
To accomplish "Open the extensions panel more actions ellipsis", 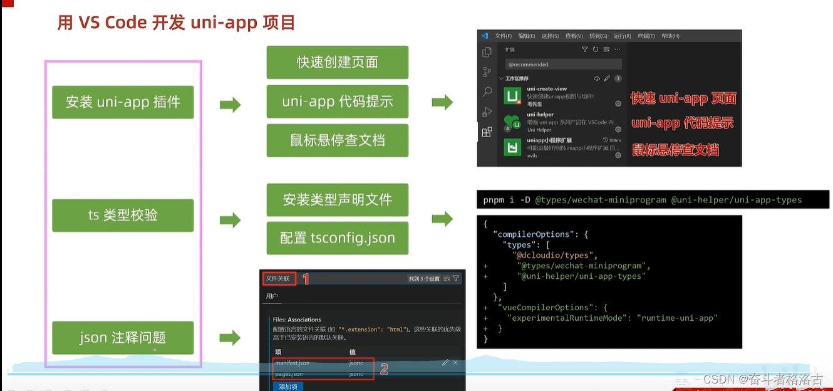I will click(x=618, y=50).
